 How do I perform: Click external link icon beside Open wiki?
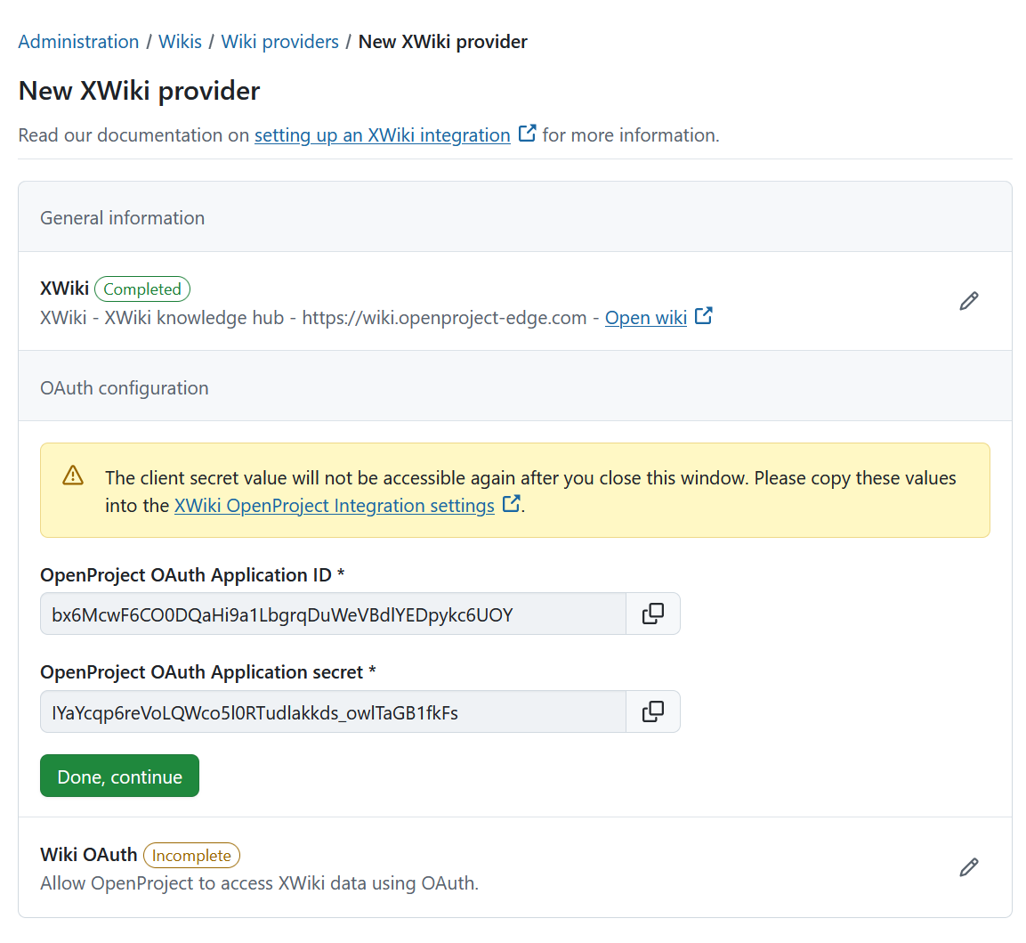[703, 316]
